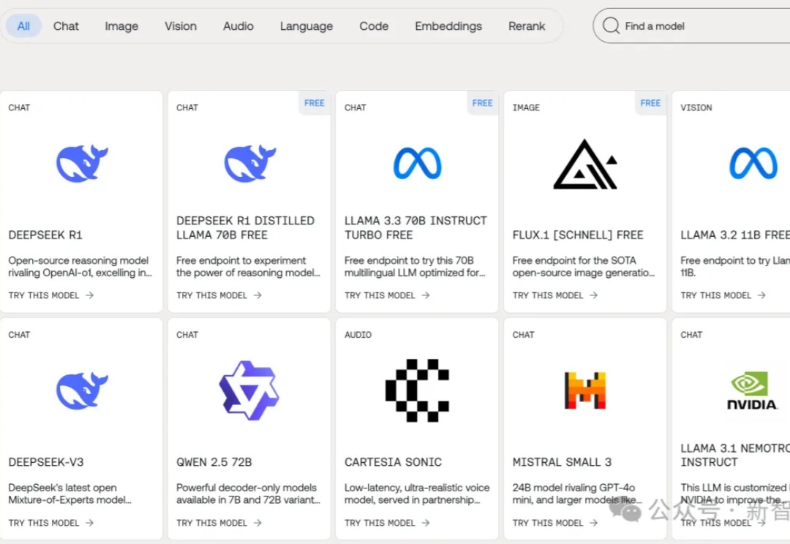The image size is (790, 544).
Task: Switch to the Chat filter tab
Action: (x=66, y=26)
